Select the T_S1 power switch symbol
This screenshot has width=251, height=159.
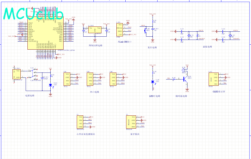click(33, 74)
